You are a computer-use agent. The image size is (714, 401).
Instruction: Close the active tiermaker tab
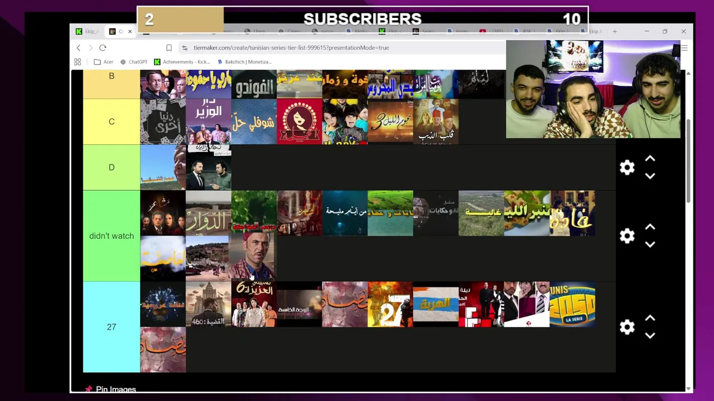click(x=130, y=31)
